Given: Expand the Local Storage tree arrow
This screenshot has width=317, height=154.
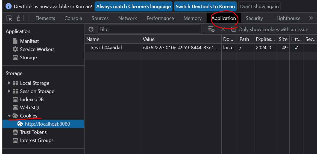Looking at the screenshot, I should point(9,83).
